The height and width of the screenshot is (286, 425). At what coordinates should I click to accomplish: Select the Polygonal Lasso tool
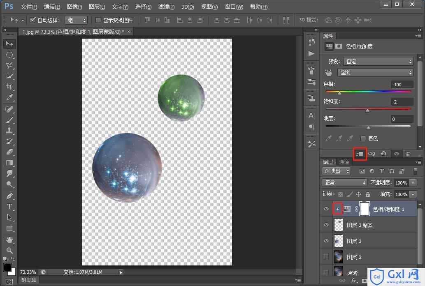point(9,65)
